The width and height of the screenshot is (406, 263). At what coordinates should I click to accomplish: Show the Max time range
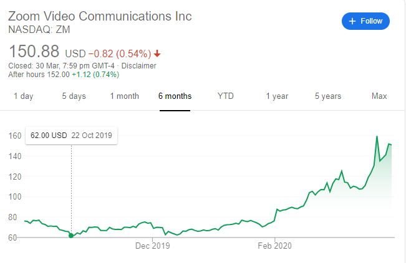379,96
